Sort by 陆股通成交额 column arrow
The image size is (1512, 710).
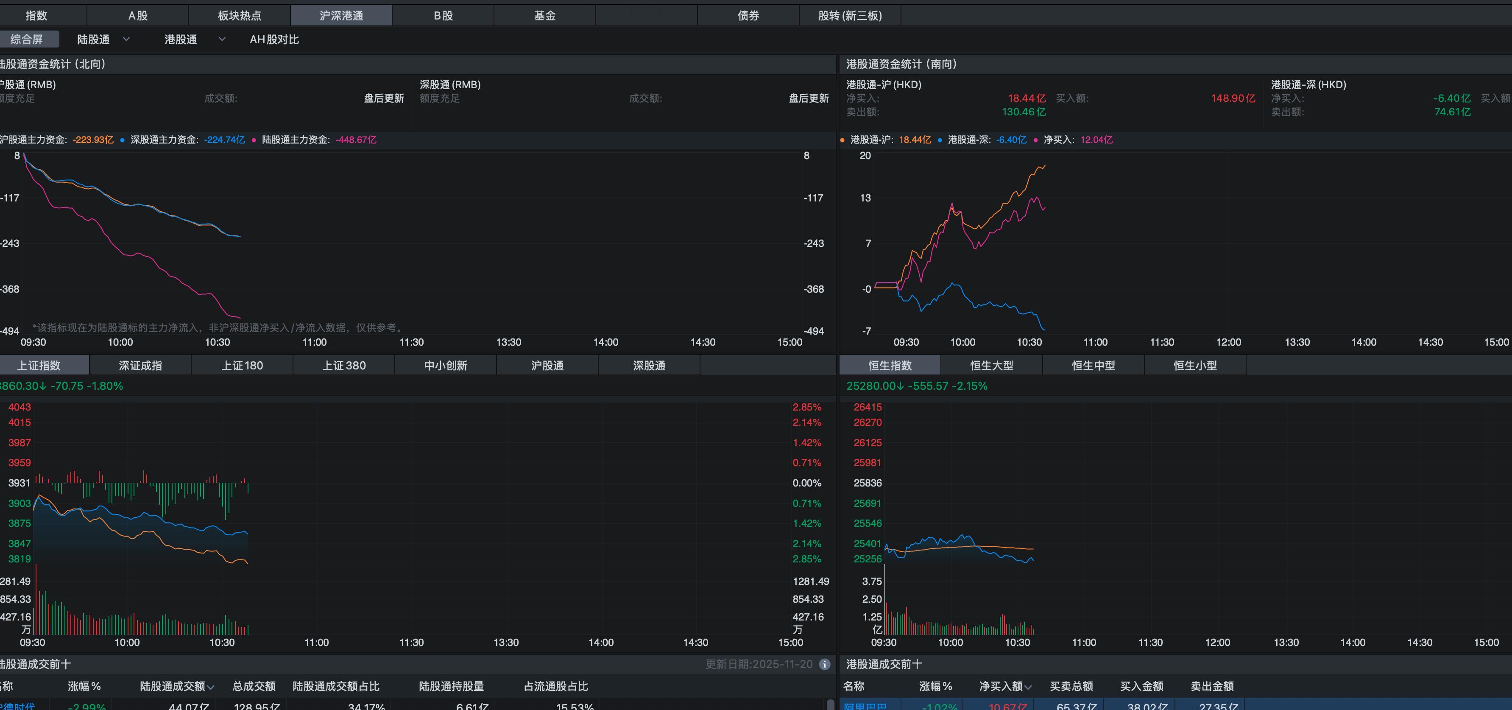click(x=211, y=687)
